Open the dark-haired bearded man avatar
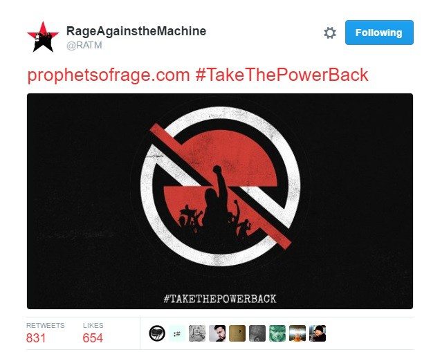The image size is (440, 352). tap(217, 333)
